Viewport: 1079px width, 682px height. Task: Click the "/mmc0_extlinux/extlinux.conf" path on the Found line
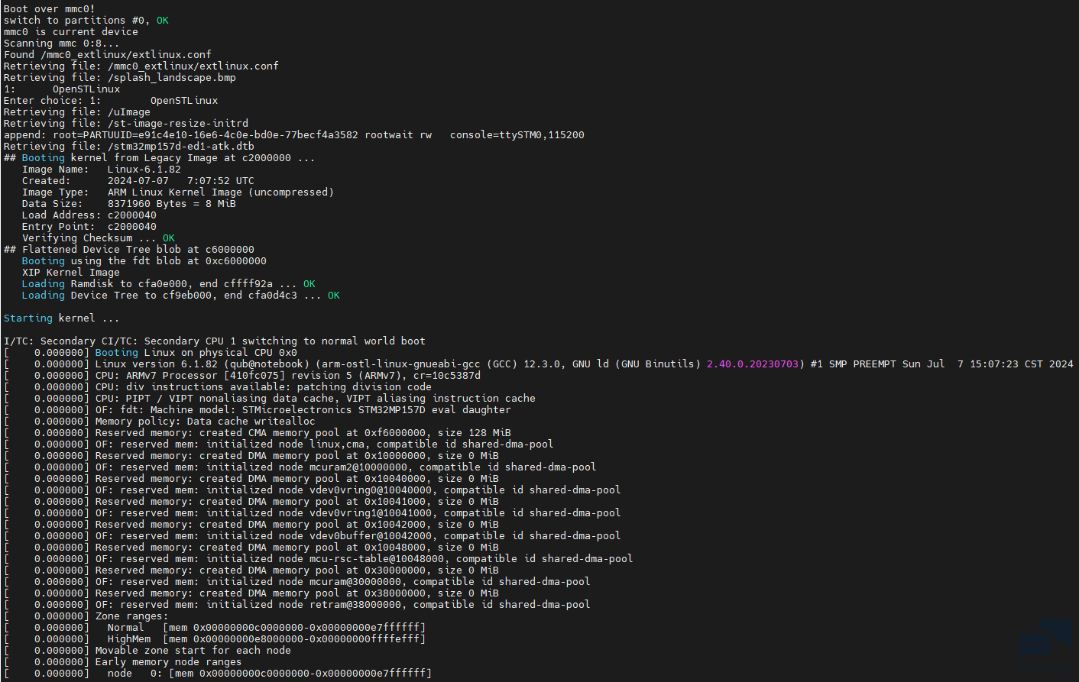point(126,55)
